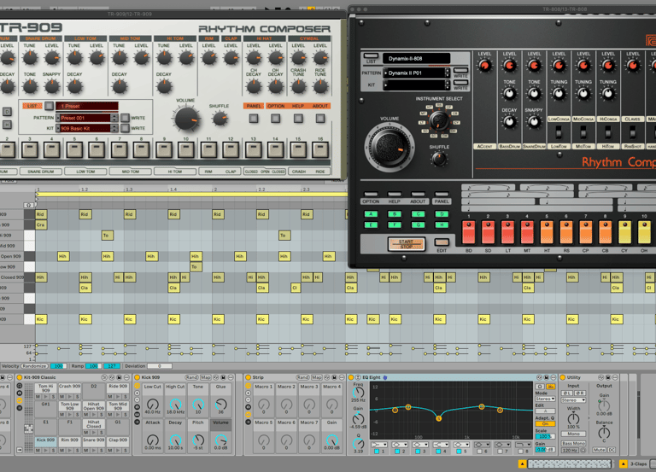Image resolution: width=656 pixels, height=472 pixels.
Task: Click the TR-808 pattern WRITE button
Action: coord(460,70)
